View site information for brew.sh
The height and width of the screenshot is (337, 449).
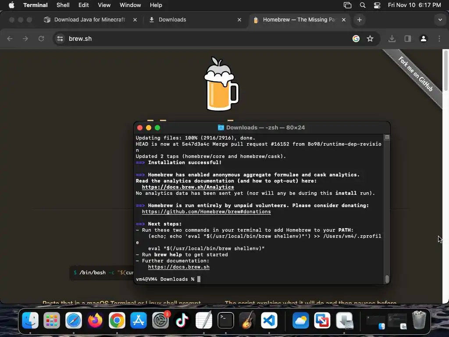click(x=60, y=39)
